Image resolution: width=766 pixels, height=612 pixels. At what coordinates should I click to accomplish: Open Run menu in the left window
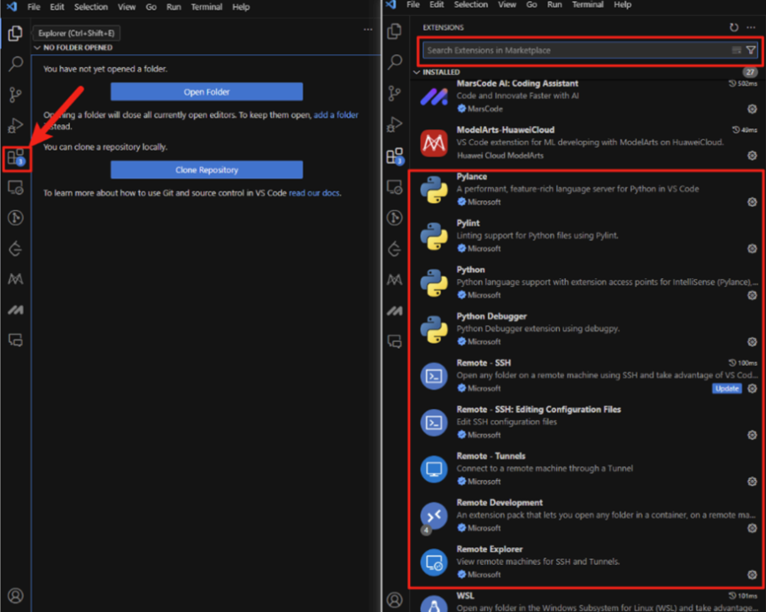coord(174,7)
